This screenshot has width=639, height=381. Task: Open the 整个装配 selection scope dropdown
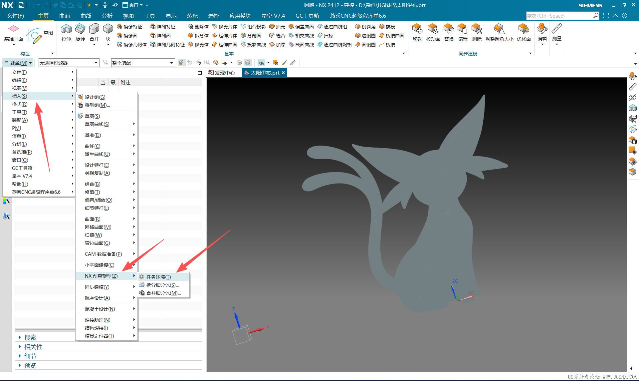[143, 63]
